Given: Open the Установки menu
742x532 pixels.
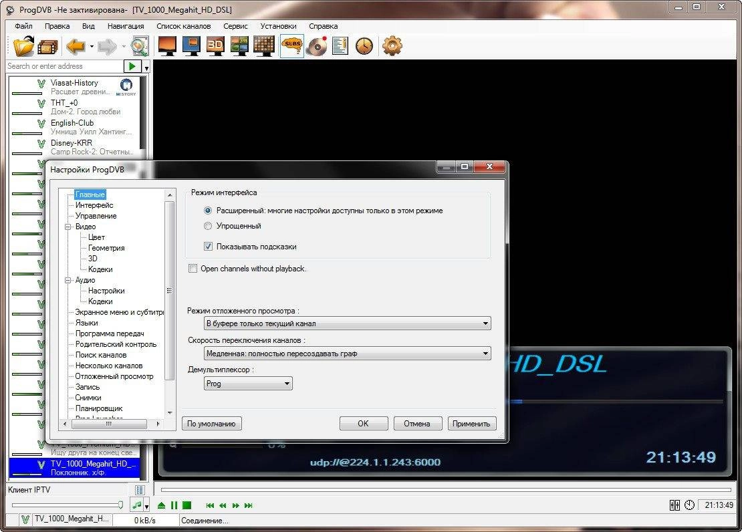Looking at the screenshot, I should click(278, 26).
